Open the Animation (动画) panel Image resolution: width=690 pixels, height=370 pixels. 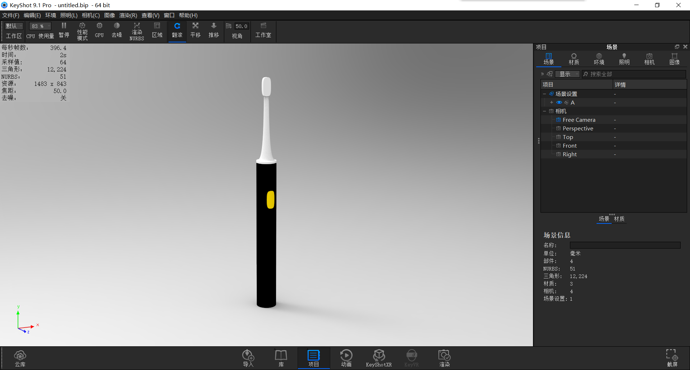tap(346, 358)
